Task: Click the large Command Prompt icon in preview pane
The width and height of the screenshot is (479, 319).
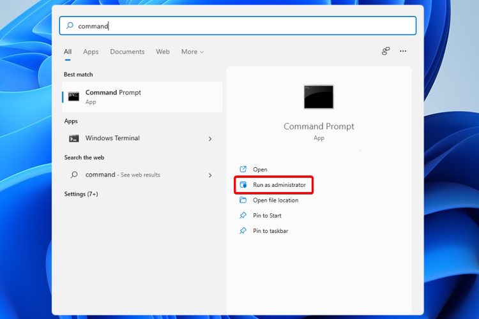Action: (x=319, y=96)
